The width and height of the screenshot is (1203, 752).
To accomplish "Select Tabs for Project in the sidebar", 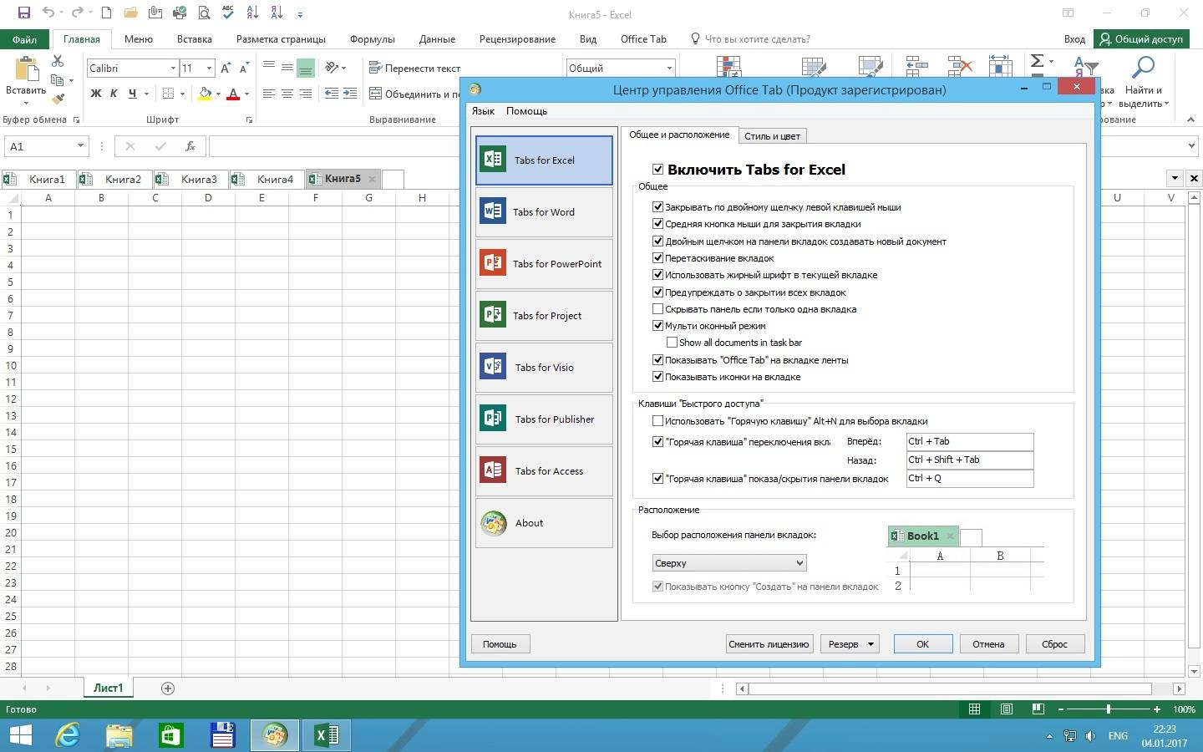I will pos(544,316).
